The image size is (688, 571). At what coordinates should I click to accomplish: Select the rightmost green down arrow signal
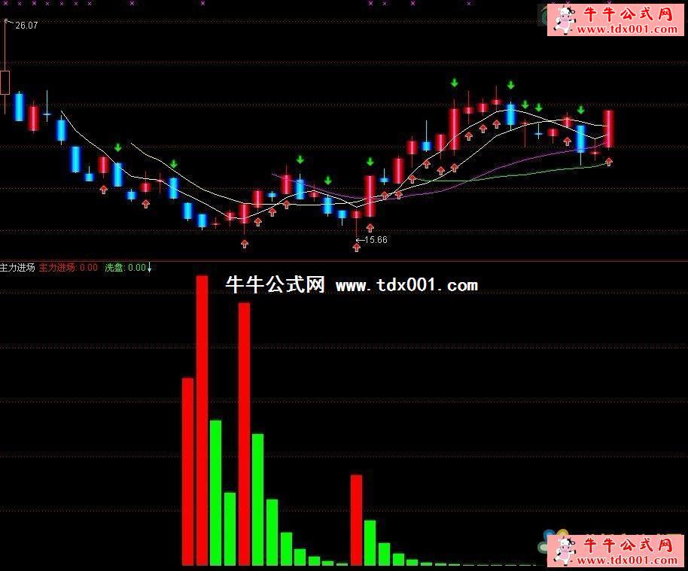click(580, 111)
